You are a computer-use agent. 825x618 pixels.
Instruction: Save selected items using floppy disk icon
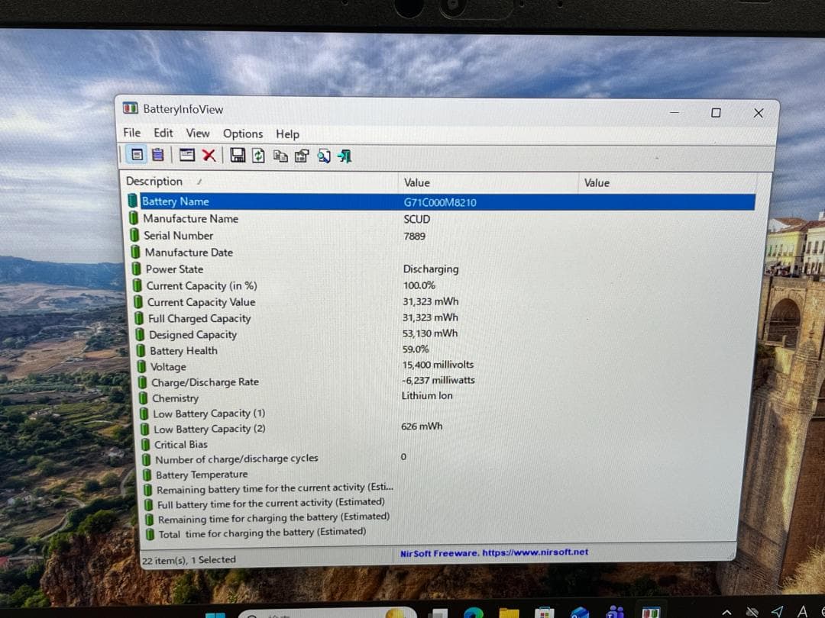click(238, 156)
